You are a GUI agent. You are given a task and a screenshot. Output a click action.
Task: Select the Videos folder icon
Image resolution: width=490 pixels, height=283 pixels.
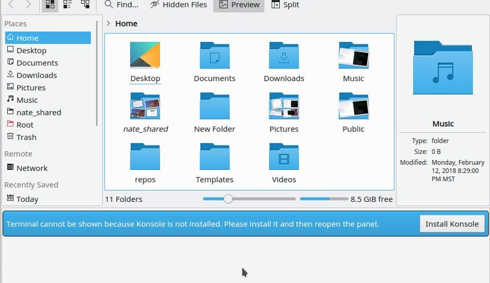click(x=284, y=157)
